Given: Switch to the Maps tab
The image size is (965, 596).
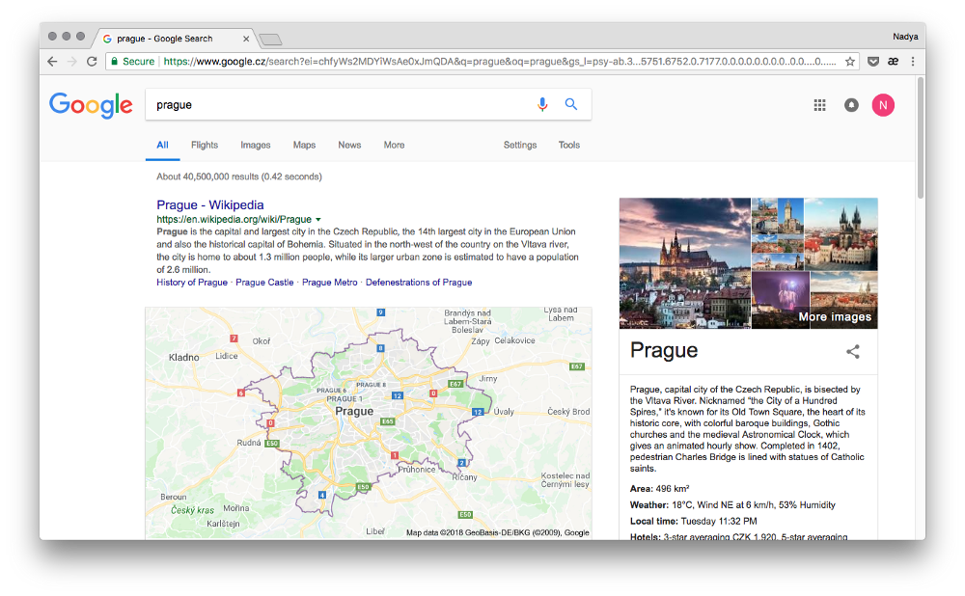Looking at the screenshot, I should pyautogui.click(x=304, y=146).
